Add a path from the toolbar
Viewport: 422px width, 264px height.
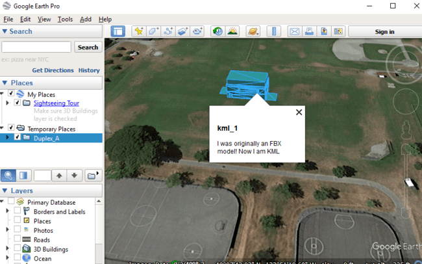[x=168, y=31]
